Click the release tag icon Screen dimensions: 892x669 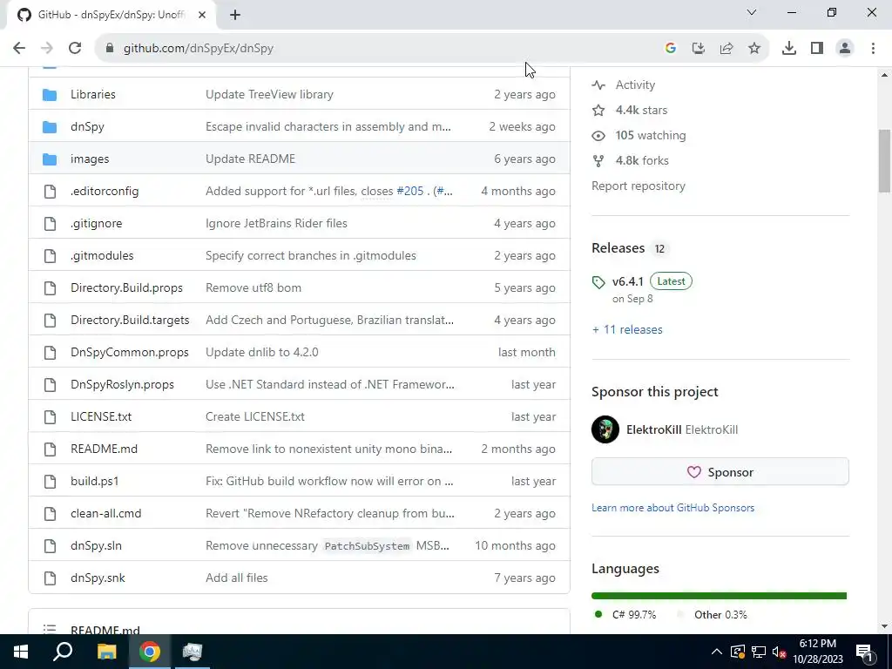pos(598,282)
